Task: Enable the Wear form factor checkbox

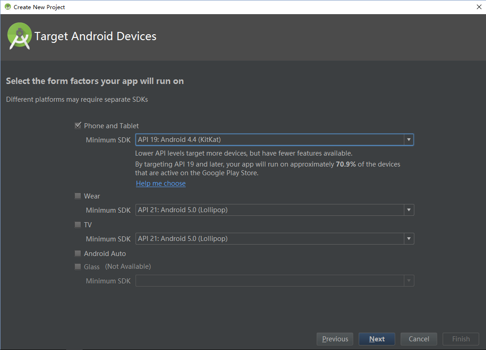Action: (78, 196)
